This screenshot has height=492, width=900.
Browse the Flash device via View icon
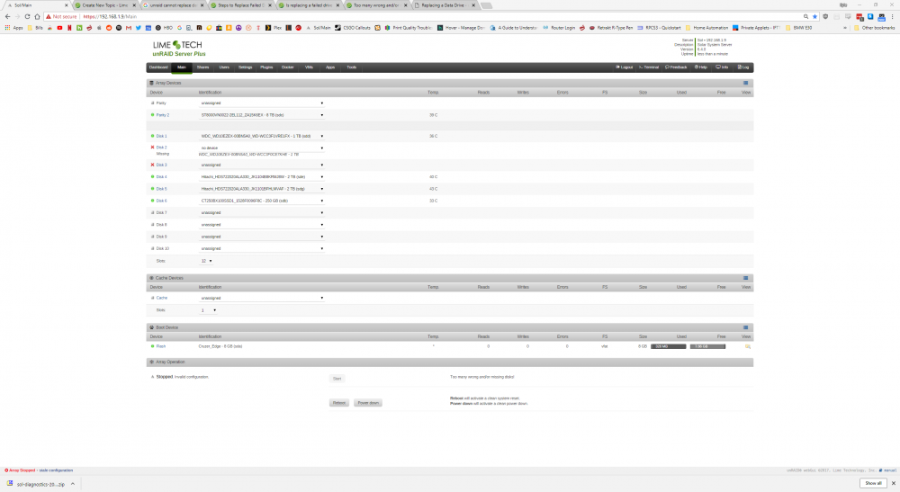[747, 346]
